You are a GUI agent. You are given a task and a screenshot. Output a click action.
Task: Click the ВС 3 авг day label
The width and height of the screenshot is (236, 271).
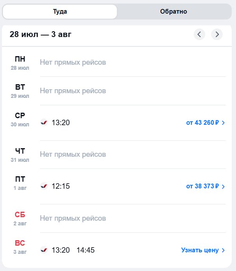(x=20, y=247)
